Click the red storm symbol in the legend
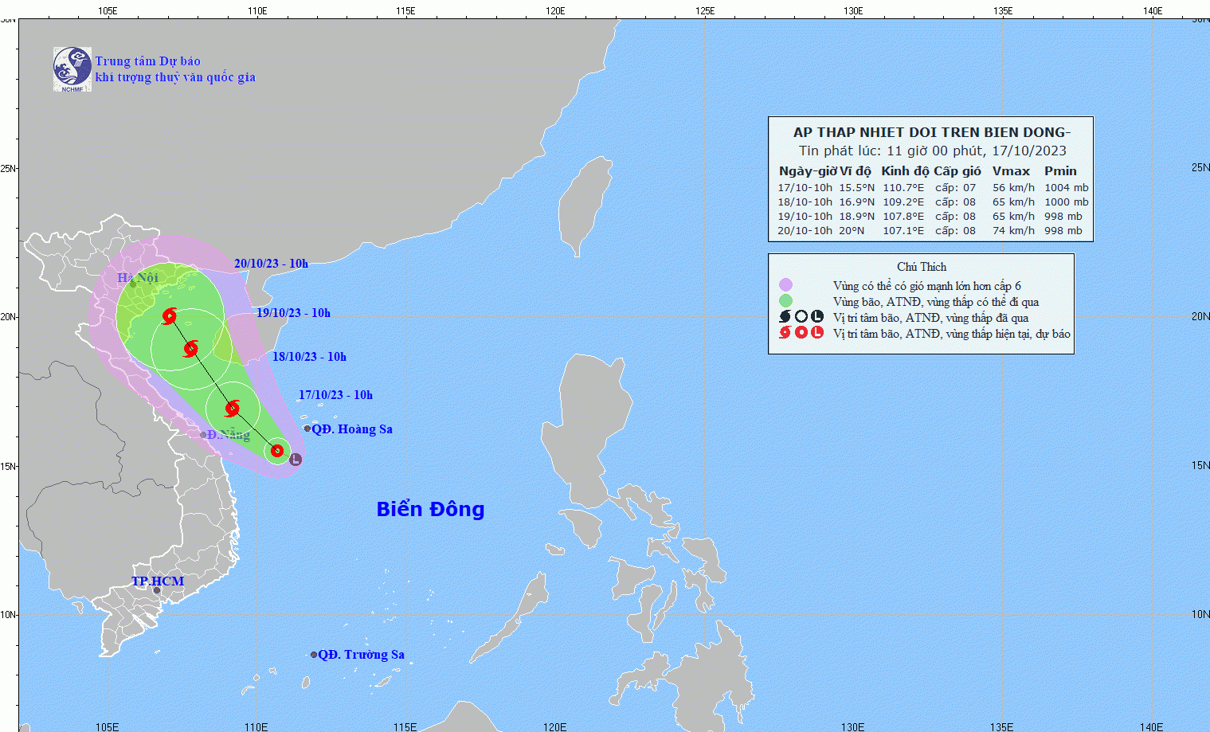The height and width of the screenshot is (732, 1210). tap(785, 332)
